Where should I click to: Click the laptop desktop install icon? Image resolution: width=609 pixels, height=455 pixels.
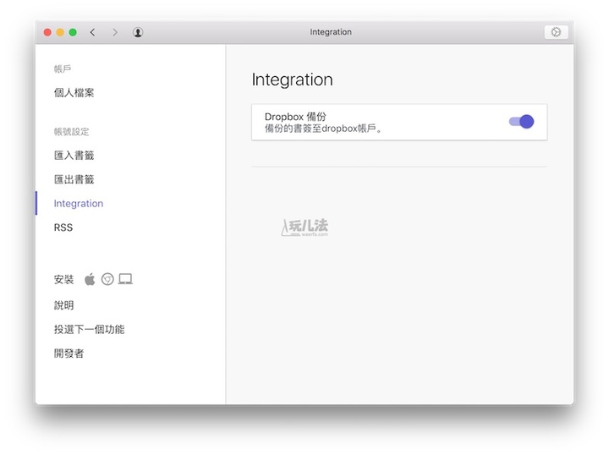[125, 279]
